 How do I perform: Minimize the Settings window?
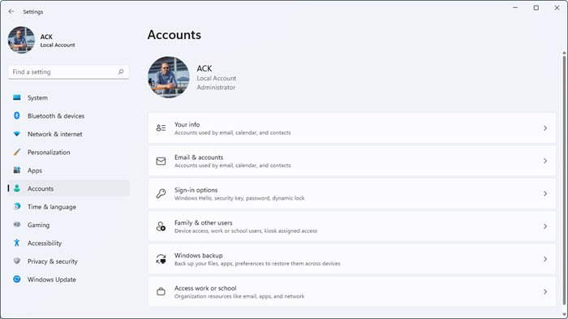515,7
